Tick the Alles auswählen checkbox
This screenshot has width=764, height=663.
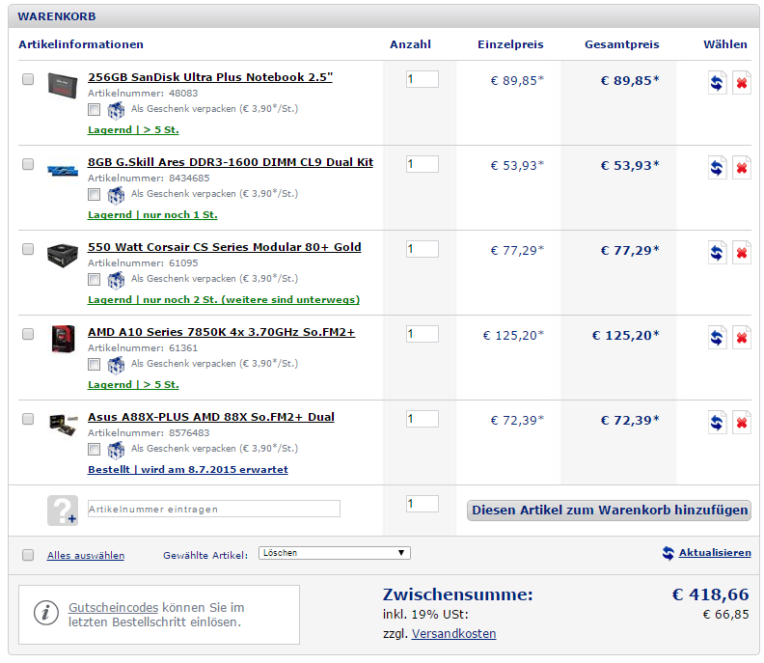pos(28,555)
